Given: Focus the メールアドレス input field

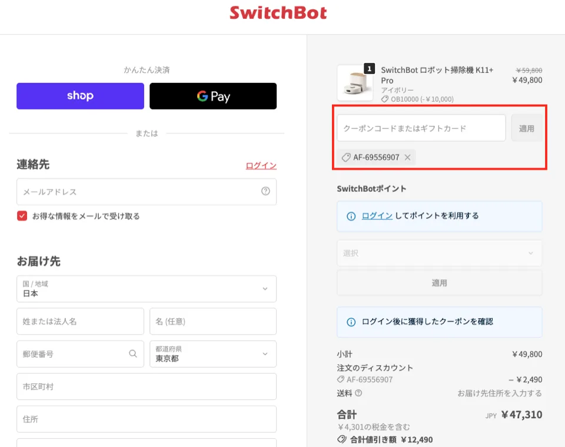Looking at the screenshot, I should point(147,192).
